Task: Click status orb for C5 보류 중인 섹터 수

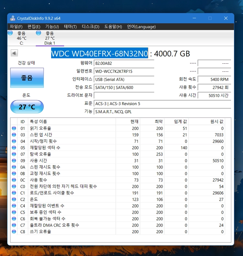Action: pyautogui.click(x=14, y=212)
